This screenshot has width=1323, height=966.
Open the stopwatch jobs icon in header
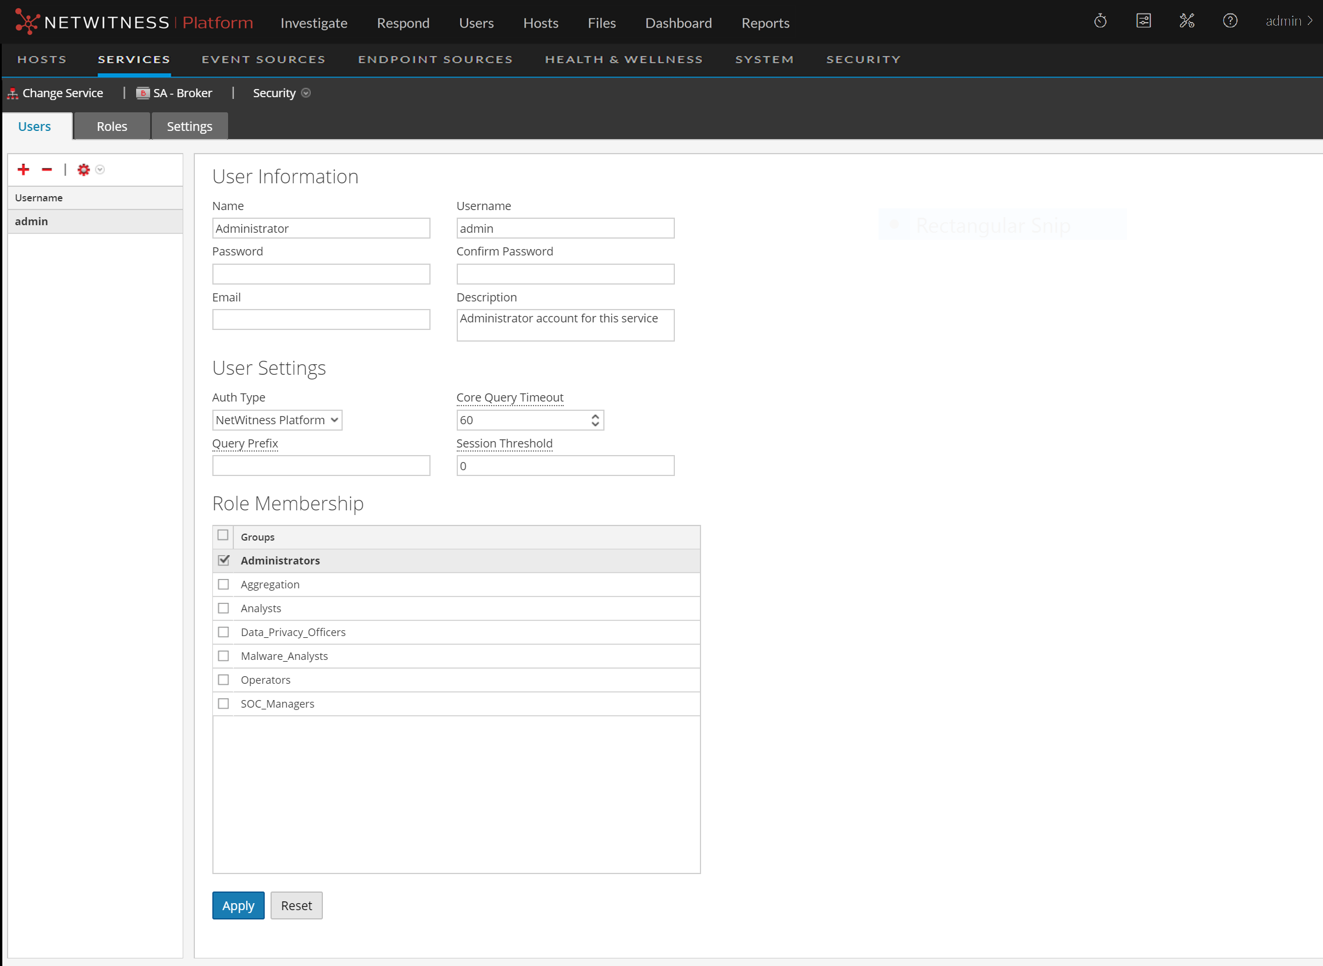1100,22
